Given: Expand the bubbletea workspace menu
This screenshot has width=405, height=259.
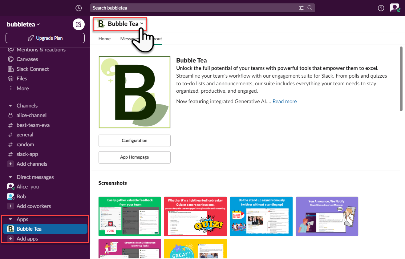Looking at the screenshot, I should coord(23,24).
